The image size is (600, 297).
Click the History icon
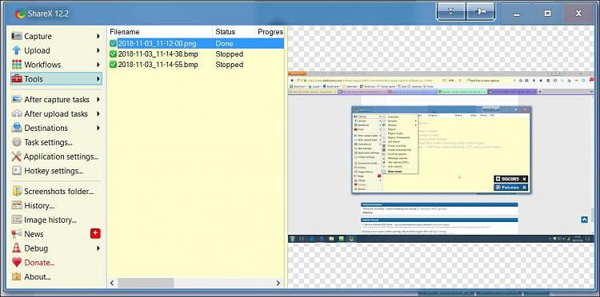17,206
